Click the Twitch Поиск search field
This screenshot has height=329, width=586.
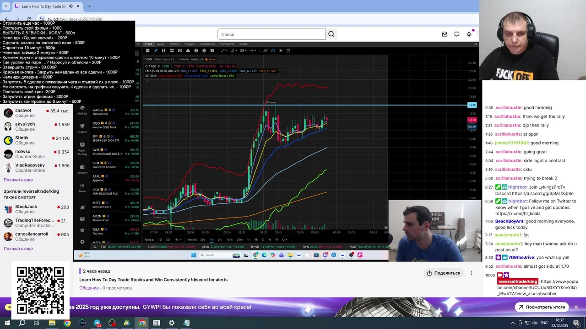[271, 34]
